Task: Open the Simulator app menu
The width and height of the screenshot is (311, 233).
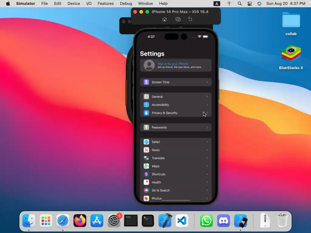Action: (26, 4)
